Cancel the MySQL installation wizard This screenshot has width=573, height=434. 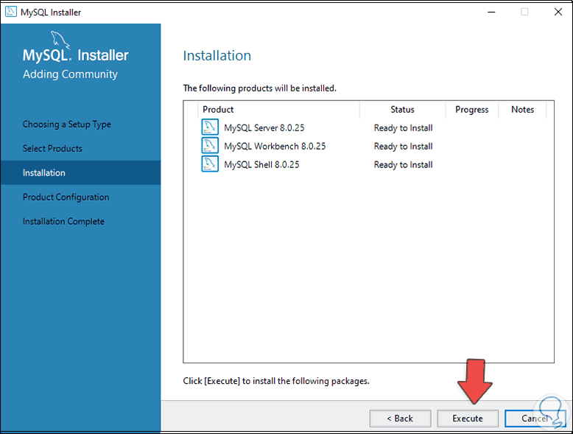[x=535, y=419]
